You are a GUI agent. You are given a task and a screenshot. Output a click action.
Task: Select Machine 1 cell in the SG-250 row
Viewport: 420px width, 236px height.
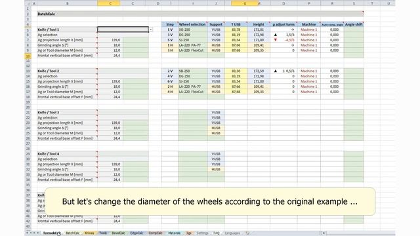pyautogui.click(x=309, y=29)
